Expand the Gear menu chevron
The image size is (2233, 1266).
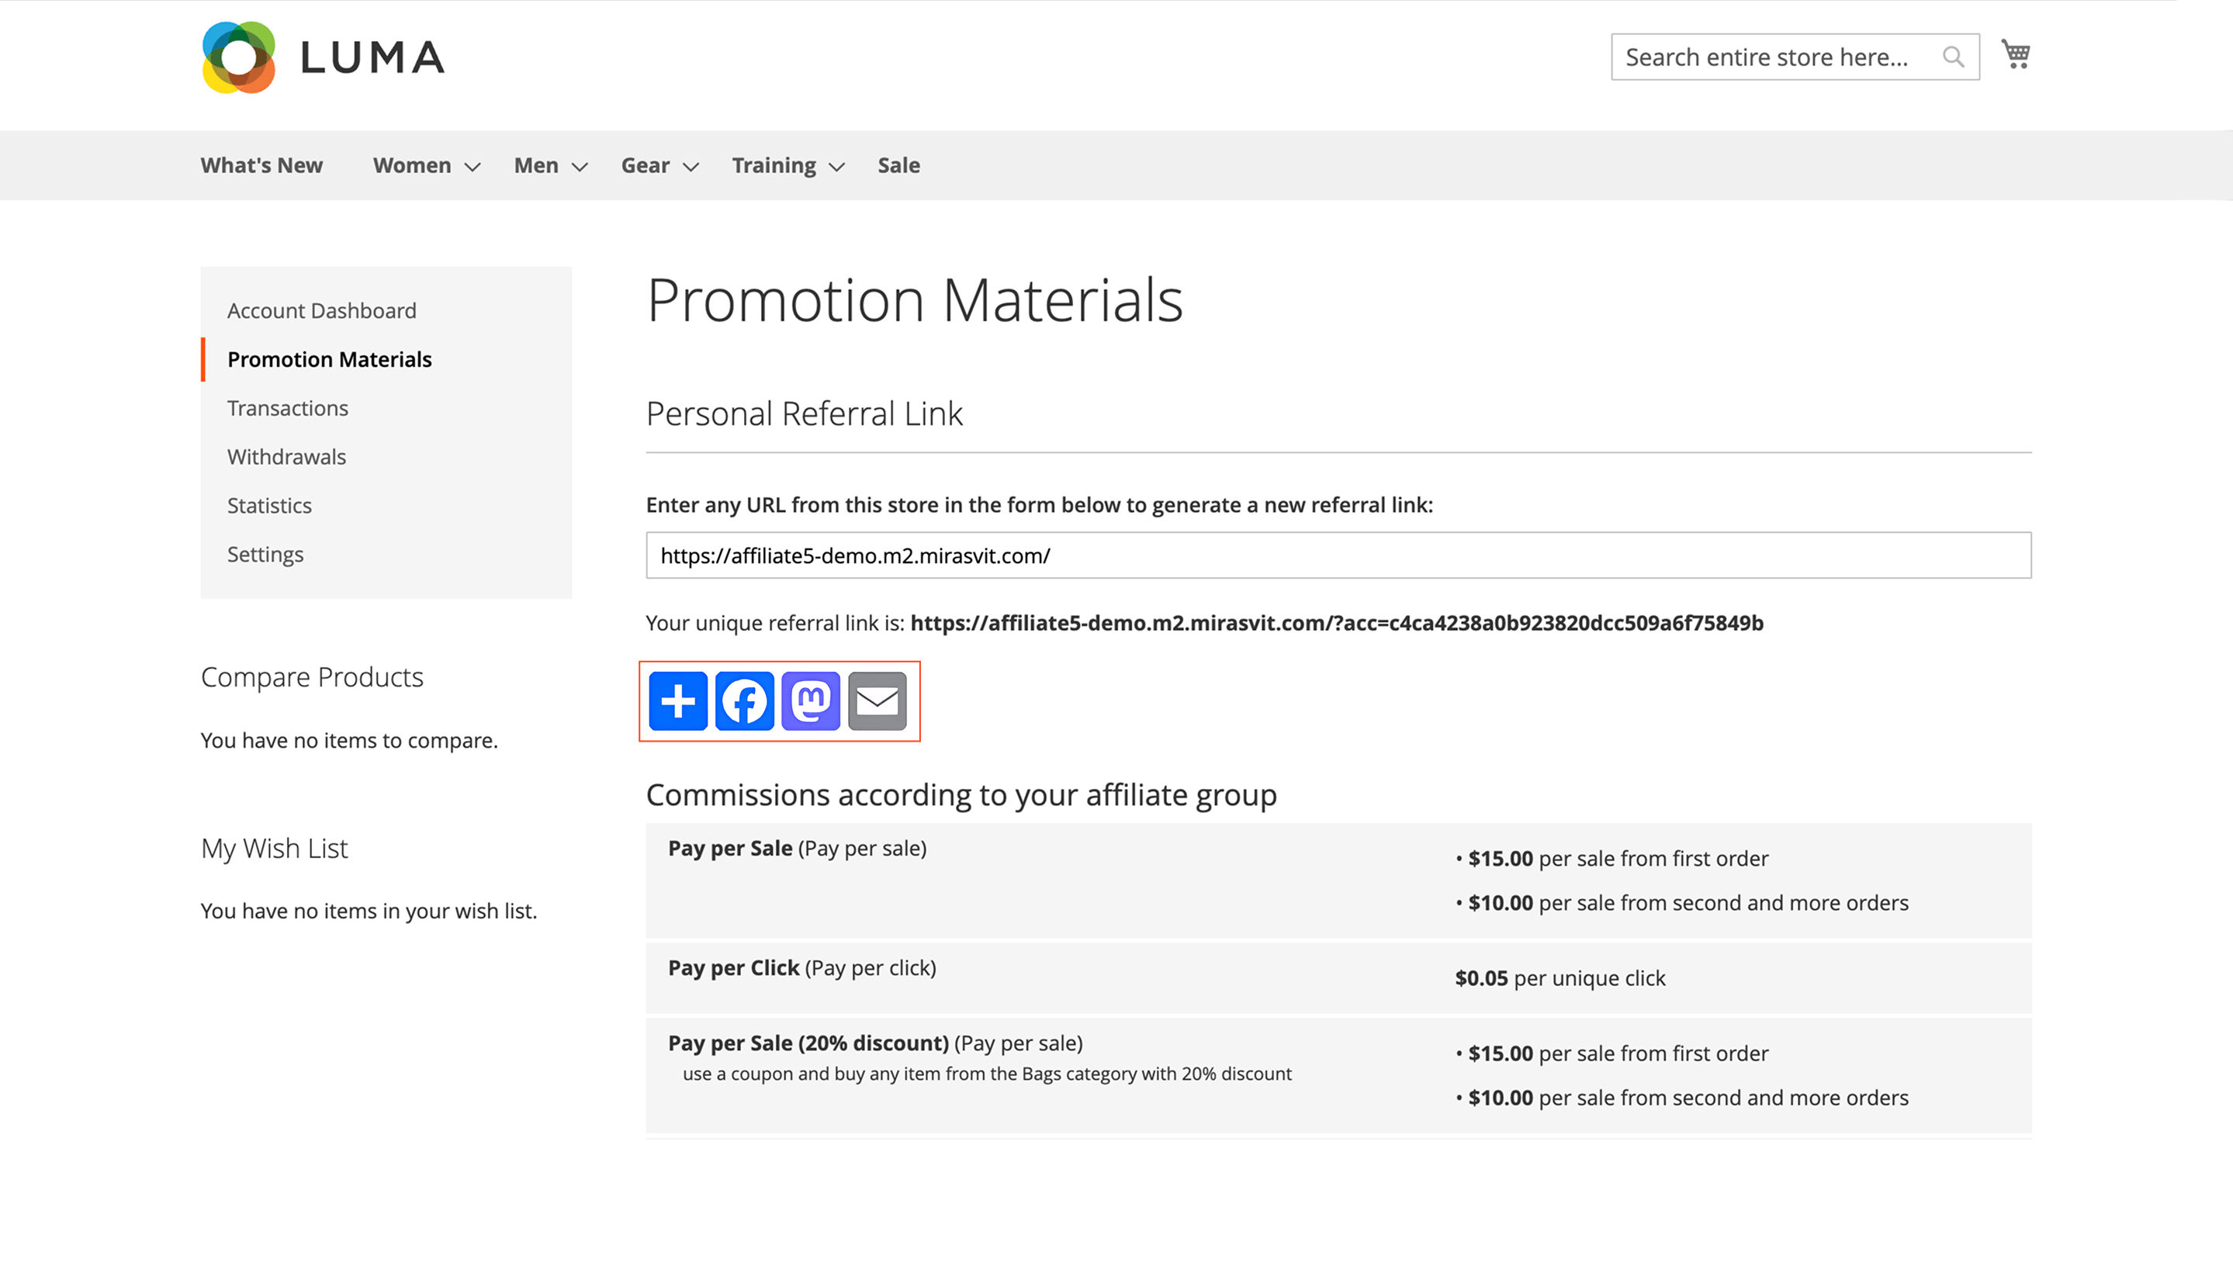tap(691, 167)
